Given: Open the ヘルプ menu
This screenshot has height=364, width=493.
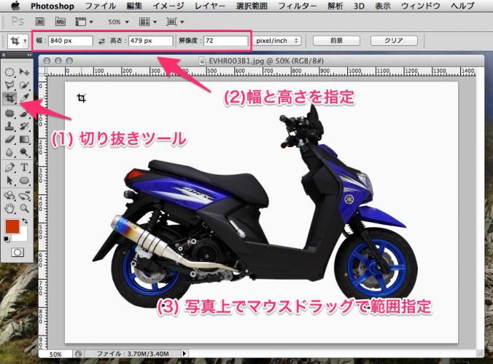Looking at the screenshot, I should click(462, 6).
